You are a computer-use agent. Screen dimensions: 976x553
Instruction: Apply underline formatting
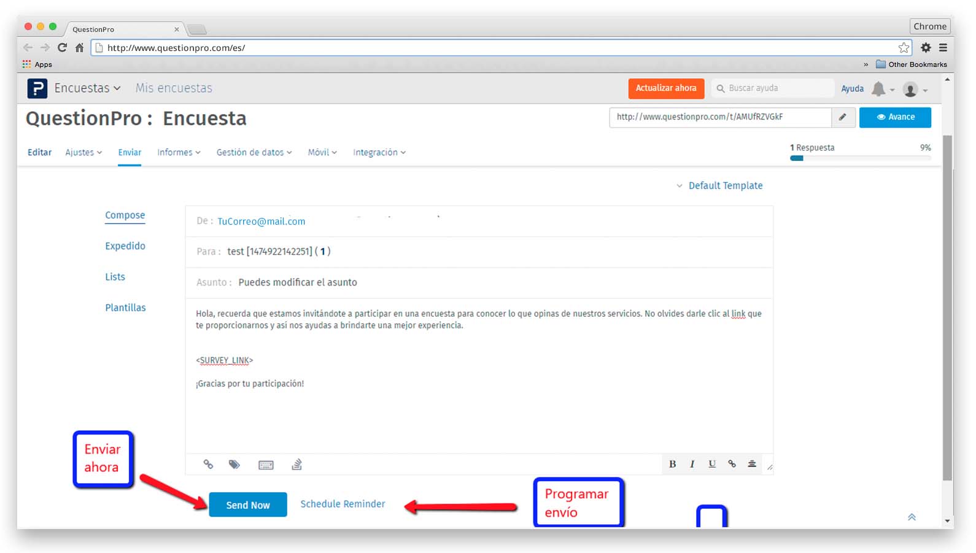[712, 464]
